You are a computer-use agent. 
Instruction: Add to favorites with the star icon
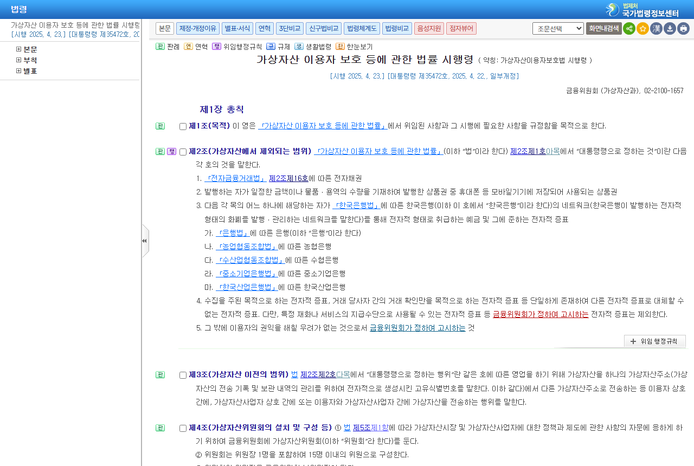click(x=642, y=28)
